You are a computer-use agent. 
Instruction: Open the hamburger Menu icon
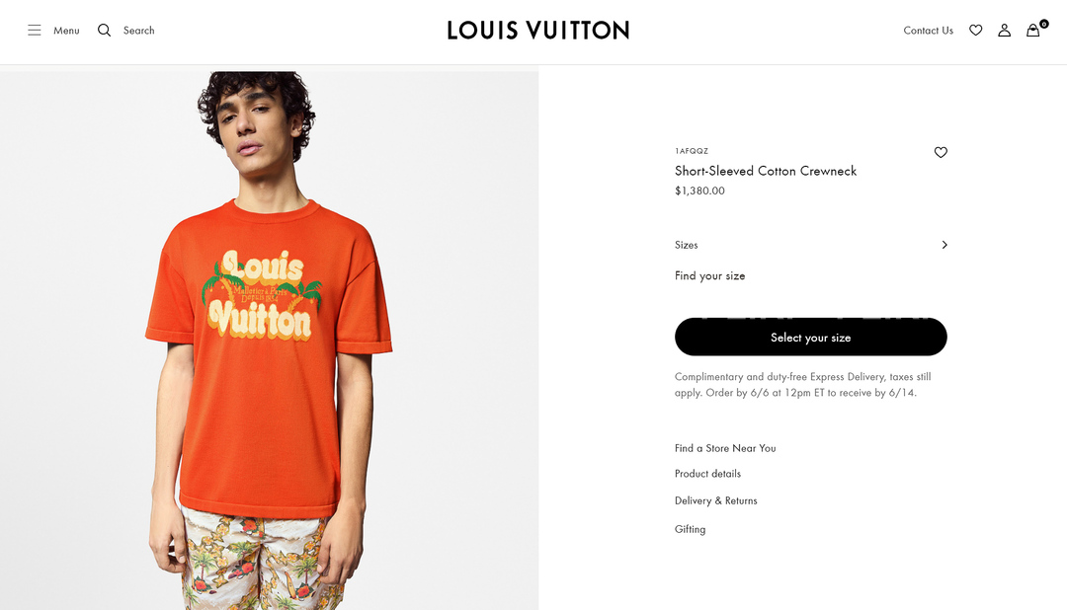tap(35, 31)
